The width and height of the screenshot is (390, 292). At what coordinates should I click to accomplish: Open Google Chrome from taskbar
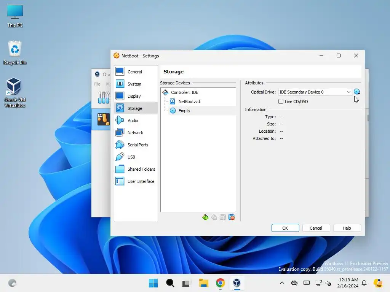coord(221,283)
